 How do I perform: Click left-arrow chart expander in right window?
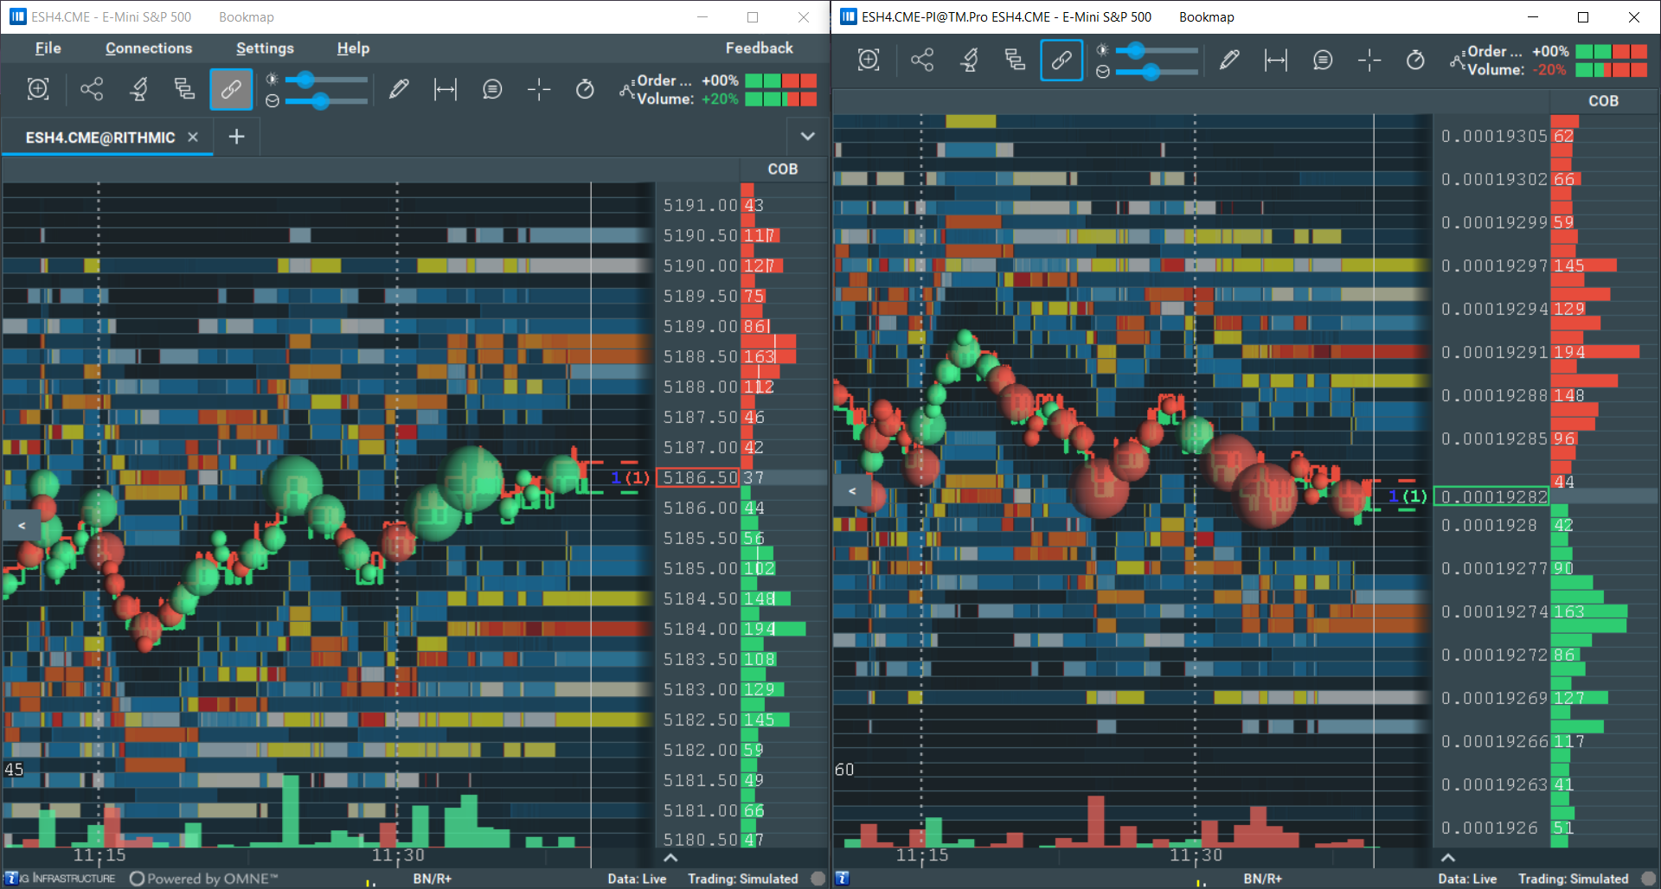pos(852,491)
